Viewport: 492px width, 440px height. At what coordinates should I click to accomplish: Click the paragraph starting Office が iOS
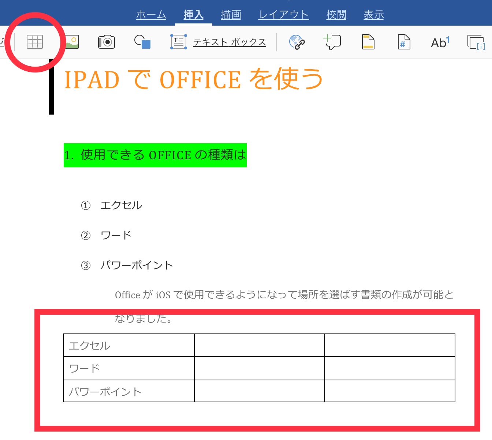[284, 295]
